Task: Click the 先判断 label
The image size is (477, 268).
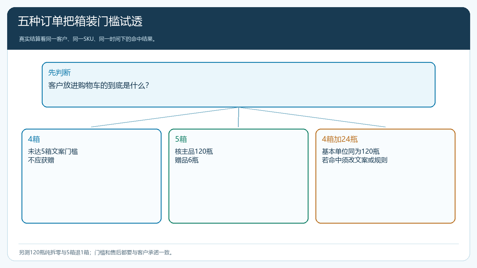Action: click(60, 73)
